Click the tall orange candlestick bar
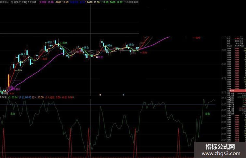Screen dimensions: 246x158 pos(9,80)
